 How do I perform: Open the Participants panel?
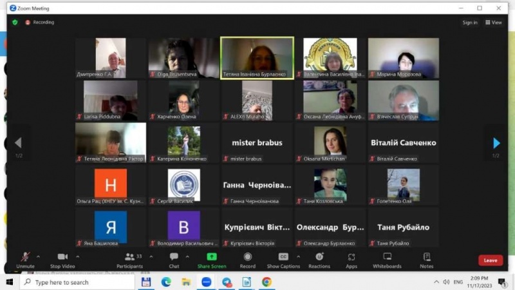tap(129, 259)
